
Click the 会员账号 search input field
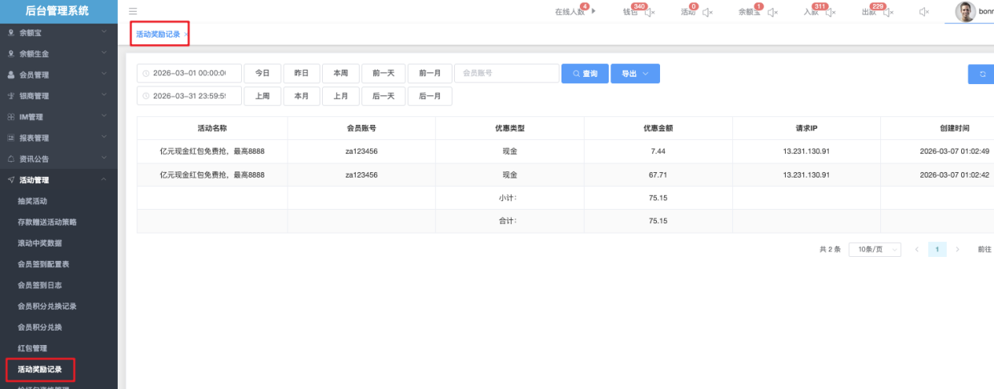[506, 74]
